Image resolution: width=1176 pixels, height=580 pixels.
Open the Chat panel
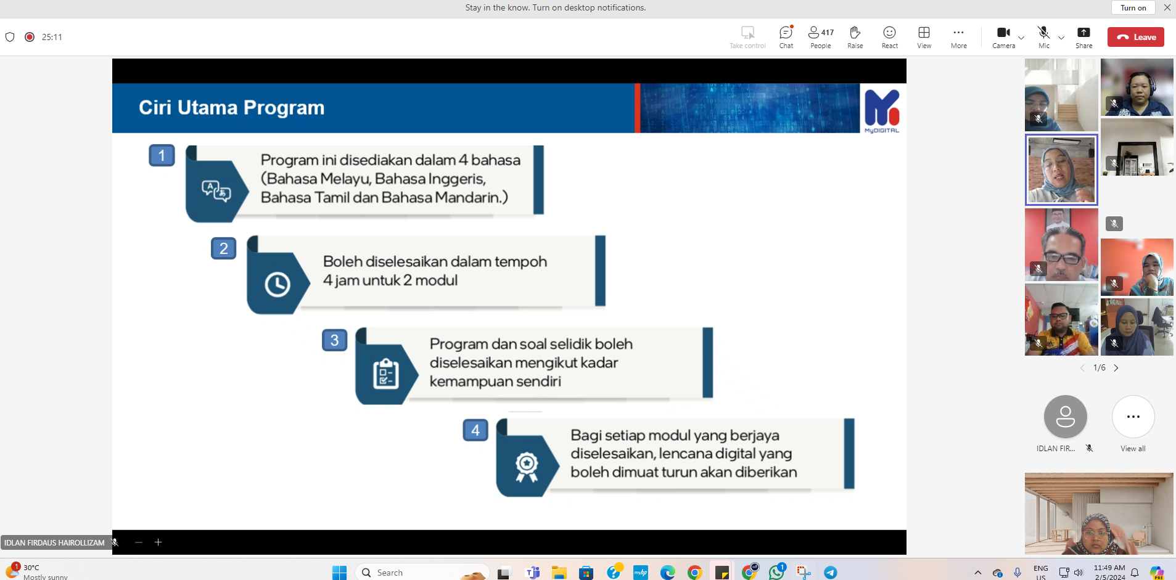pyautogui.click(x=786, y=37)
